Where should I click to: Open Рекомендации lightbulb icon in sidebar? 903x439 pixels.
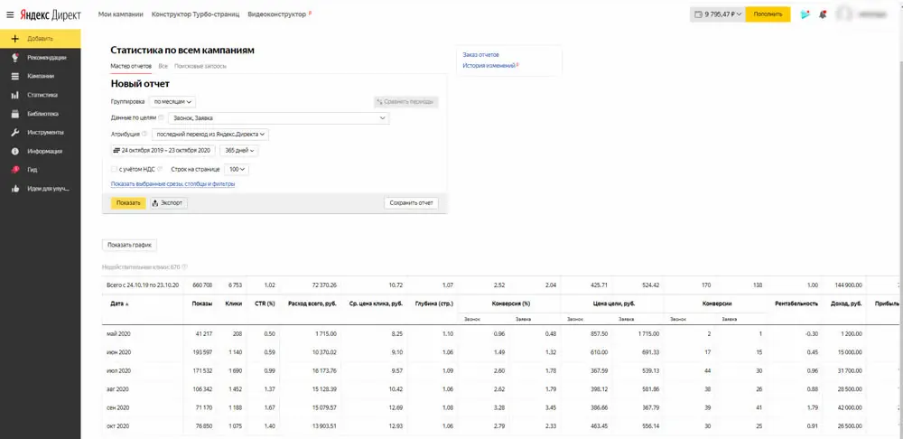point(15,58)
